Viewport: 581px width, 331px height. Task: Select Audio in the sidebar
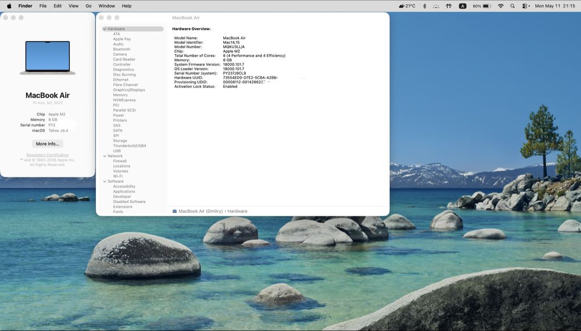point(118,44)
